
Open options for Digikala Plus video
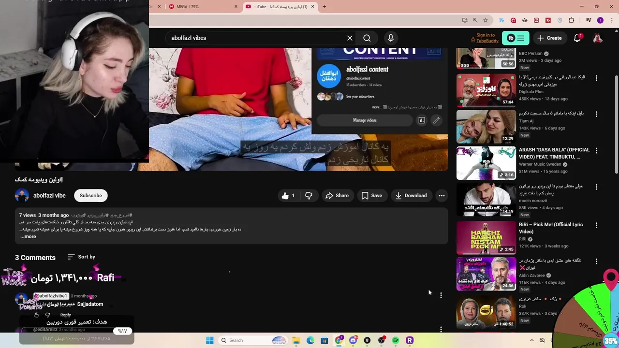[x=596, y=78]
